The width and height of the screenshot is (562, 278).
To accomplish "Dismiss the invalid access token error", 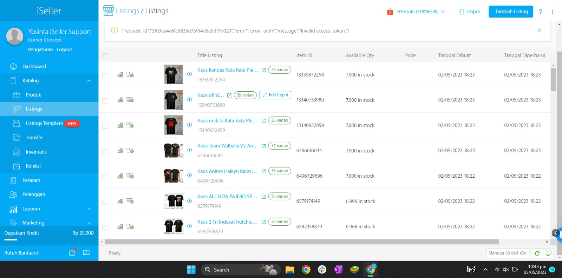I will pos(540,31).
